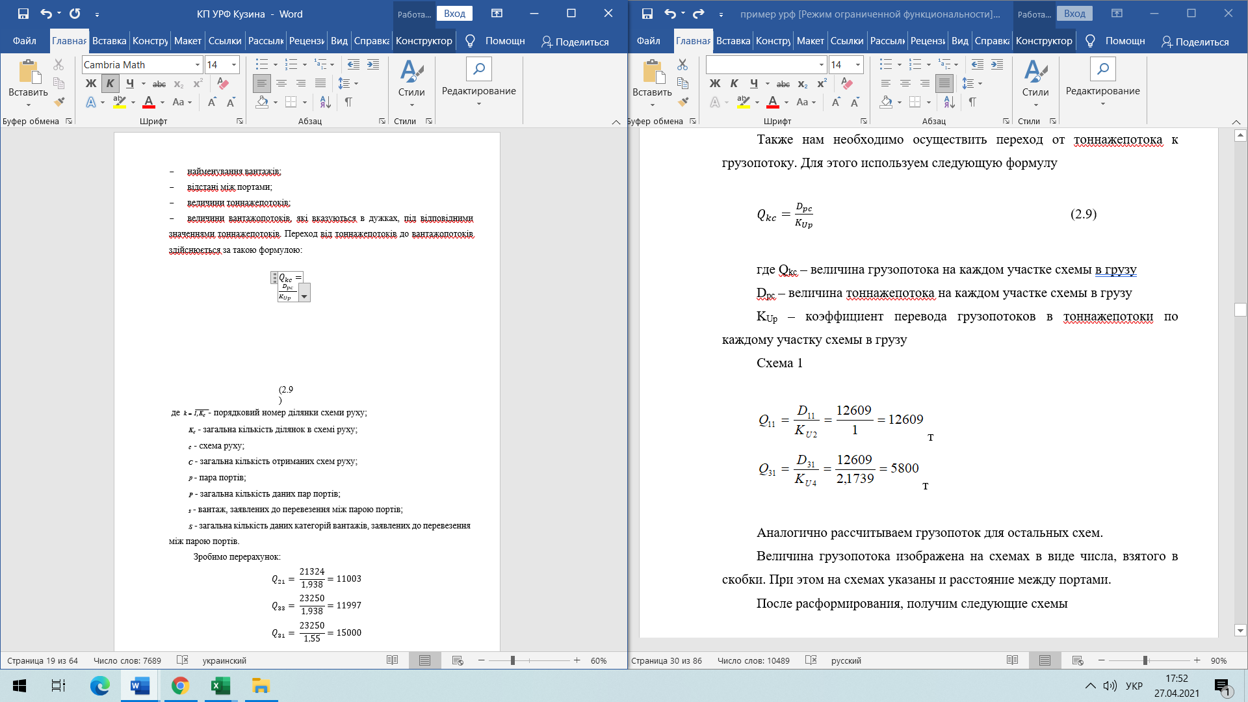
Task: Toggle Bold formatting in right window
Action: (715, 83)
